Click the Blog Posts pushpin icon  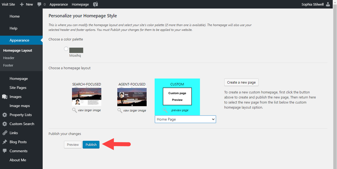pyautogui.click(x=5, y=142)
